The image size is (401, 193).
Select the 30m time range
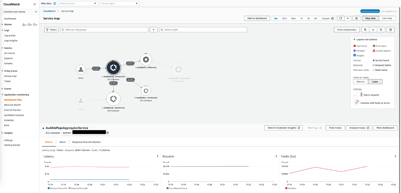coord(293,18)
